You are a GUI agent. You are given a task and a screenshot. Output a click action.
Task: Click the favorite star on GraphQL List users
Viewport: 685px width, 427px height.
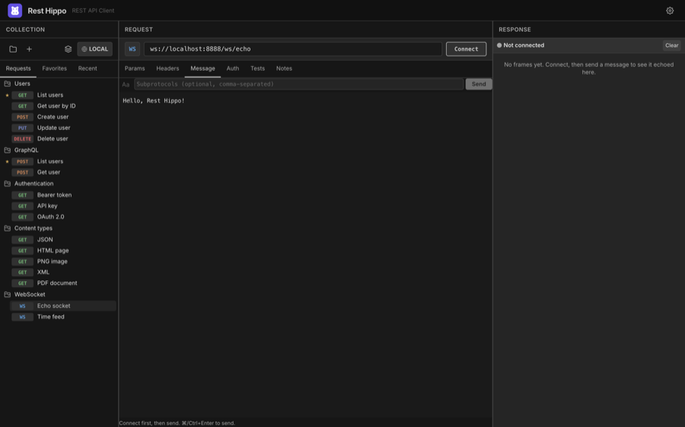[7, 161]
